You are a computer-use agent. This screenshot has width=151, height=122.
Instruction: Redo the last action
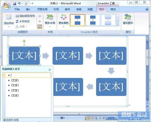[26, 4]
